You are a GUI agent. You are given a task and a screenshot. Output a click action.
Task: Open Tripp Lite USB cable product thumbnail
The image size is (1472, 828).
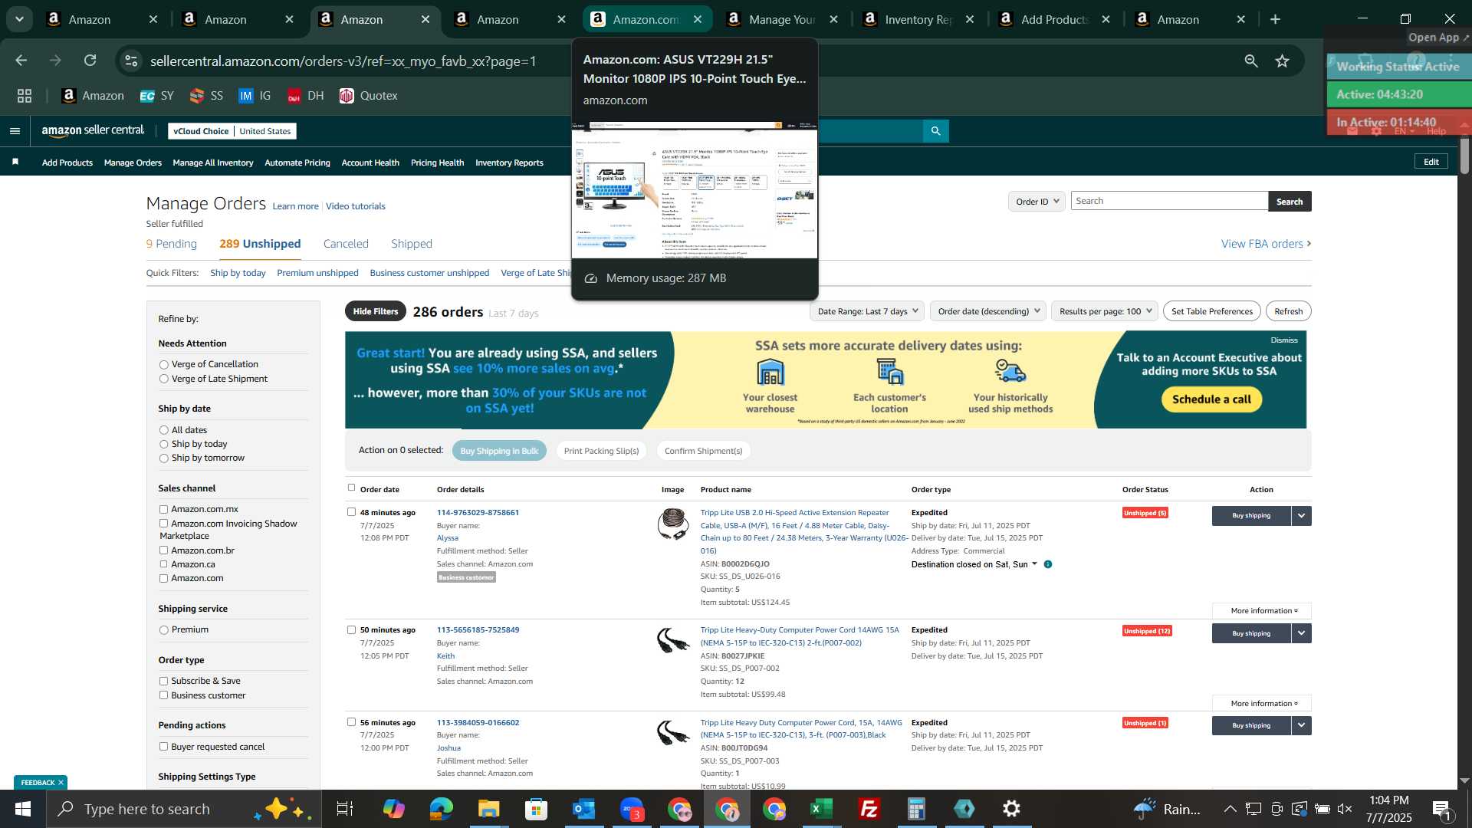coord(673,524)
